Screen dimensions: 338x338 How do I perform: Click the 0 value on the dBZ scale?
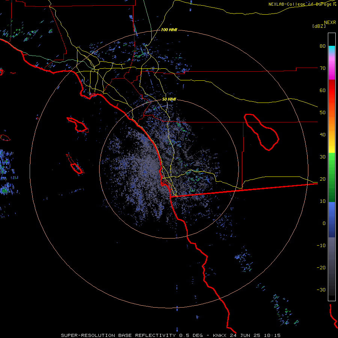click(x=324, y=223)
